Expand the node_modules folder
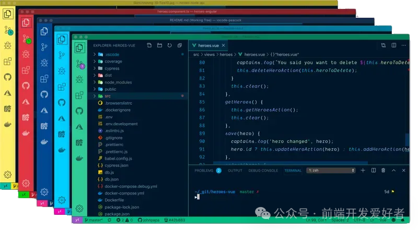The width and height of the screenshot is (418, 230). pyautogui.click(x=117, y=82)
